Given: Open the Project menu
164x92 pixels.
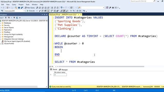Looking at the screenshot, I should pos(21,5).
